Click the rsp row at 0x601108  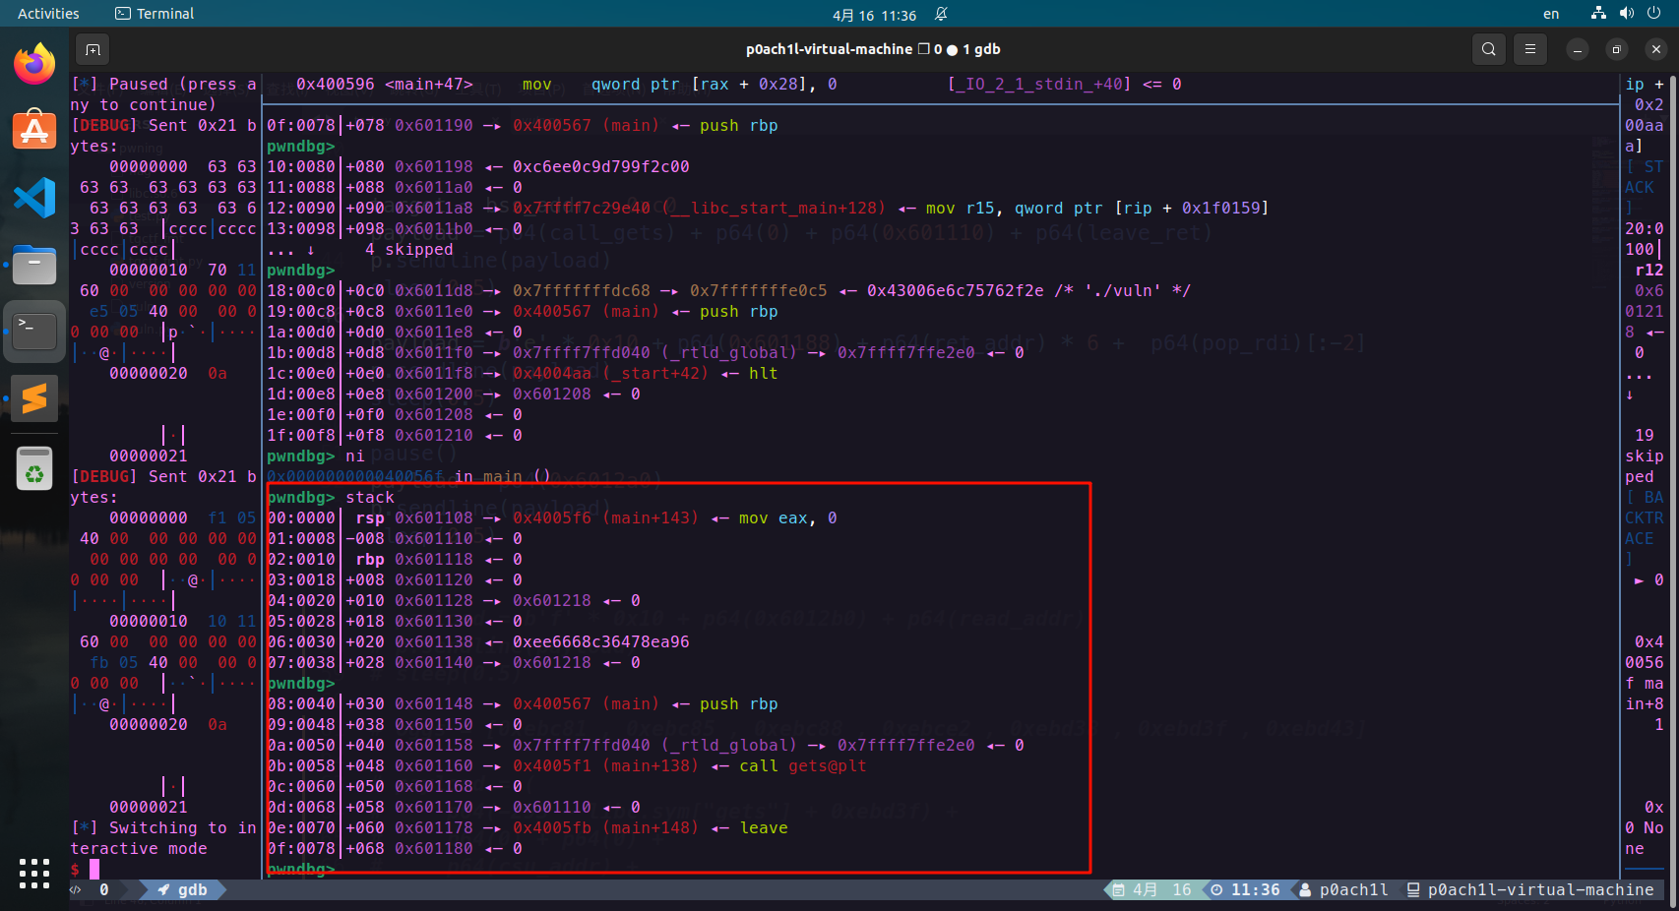pos(552,517)
